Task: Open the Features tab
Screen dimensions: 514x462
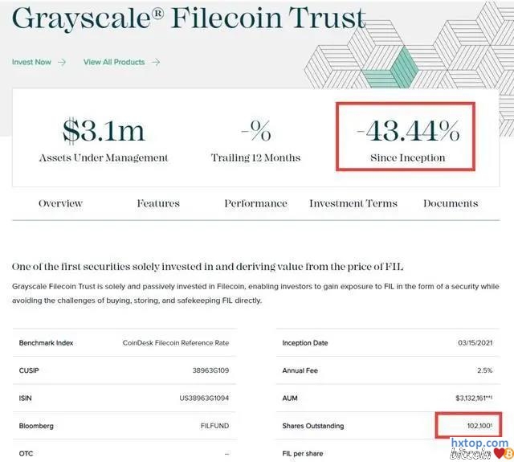Action: pos(158,203)
